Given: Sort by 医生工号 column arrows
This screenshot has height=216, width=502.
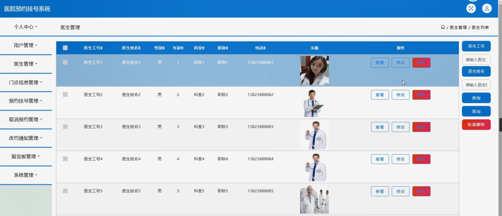Looking at the screenshot, I should pos(102,48).
